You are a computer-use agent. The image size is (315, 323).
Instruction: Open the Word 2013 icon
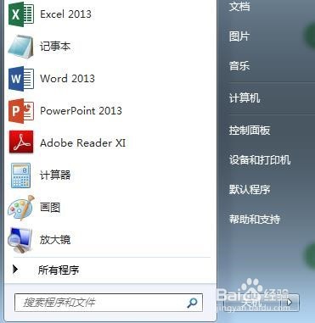[21, 79]
